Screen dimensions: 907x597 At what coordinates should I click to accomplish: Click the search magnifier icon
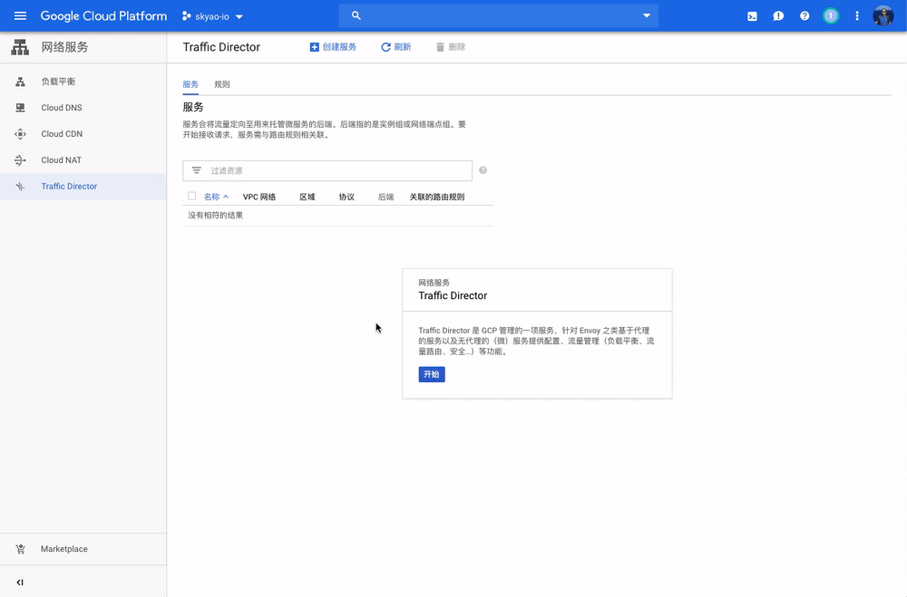[356, 15]
